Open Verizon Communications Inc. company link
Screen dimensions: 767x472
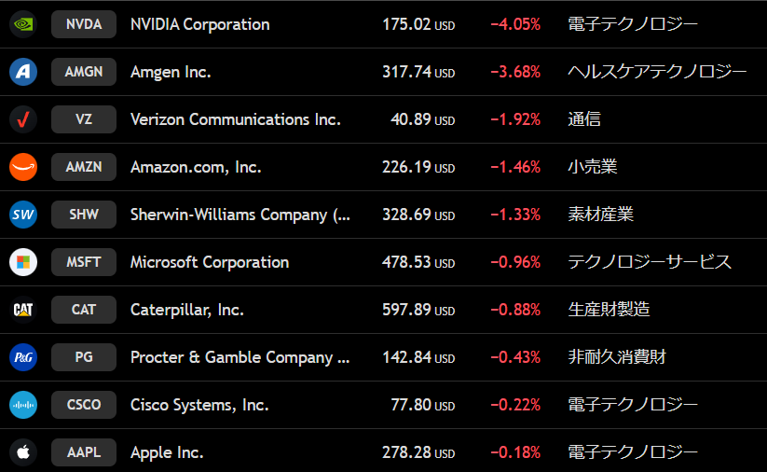[236, 119]
